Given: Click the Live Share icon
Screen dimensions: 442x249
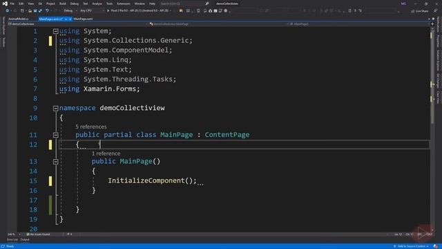Looking at the screenshot, I should click(413, 11).
